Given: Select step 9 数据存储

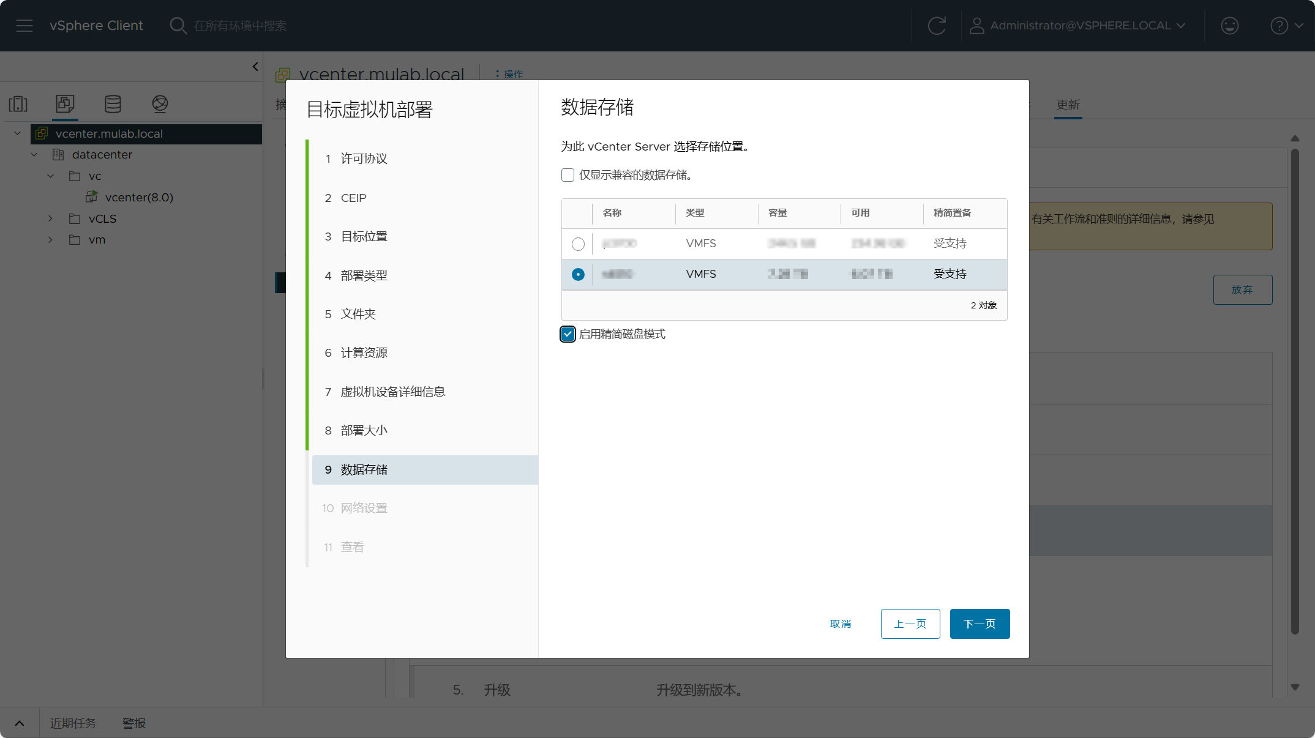Looking at the screenshot, I should click(x=425, y=470).
